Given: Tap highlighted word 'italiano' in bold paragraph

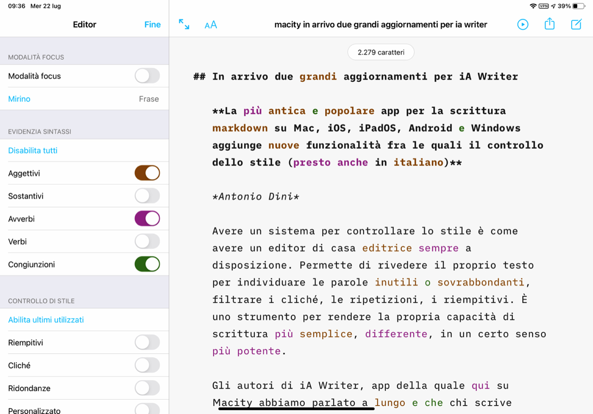Looking at the screenshot, I should [x=418, y=163].
